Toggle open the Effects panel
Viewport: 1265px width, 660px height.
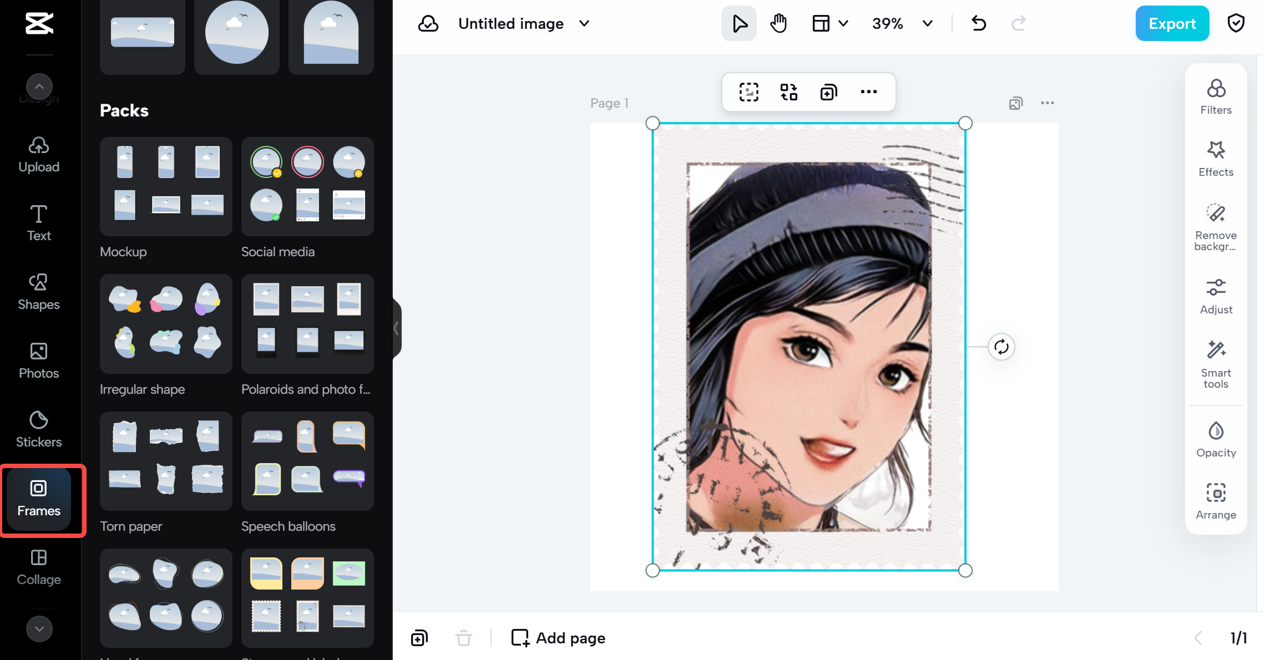[1216, 159]
